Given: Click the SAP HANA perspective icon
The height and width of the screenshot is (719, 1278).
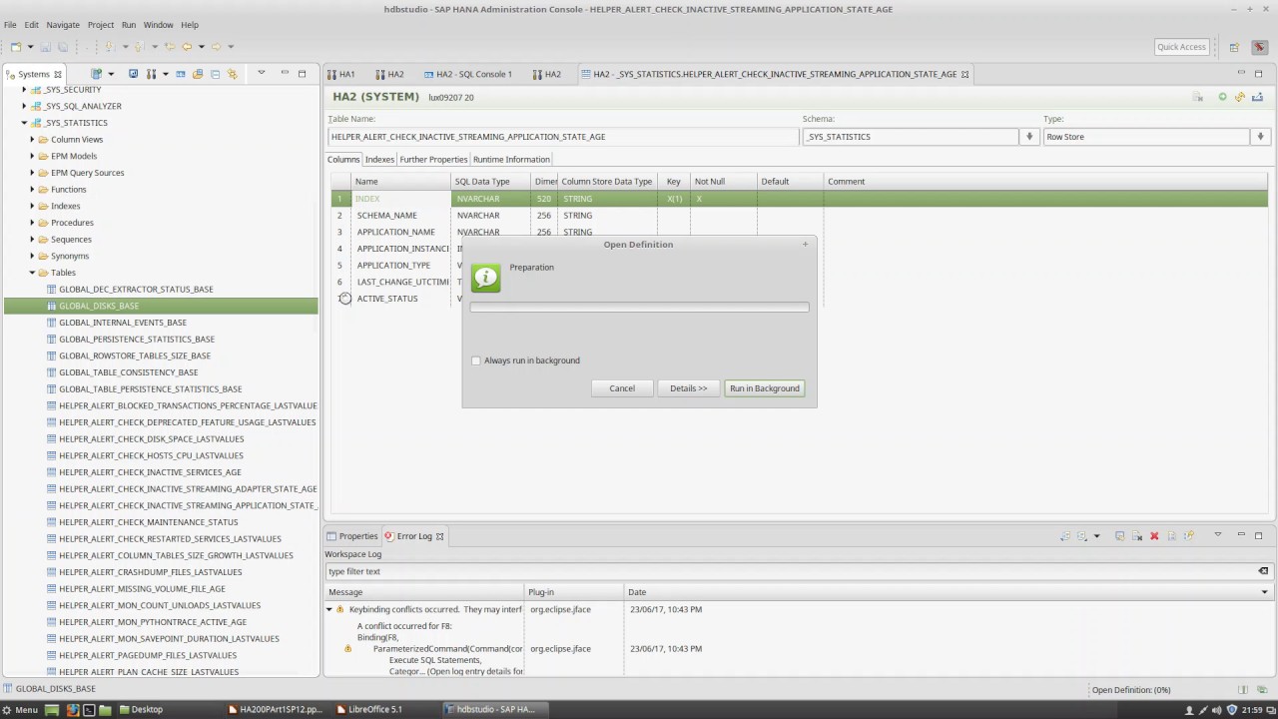Looking at the screenshot, I should tap(1260, 47).
